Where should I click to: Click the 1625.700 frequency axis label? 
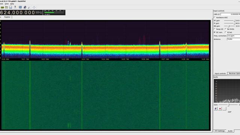point(125,59)
